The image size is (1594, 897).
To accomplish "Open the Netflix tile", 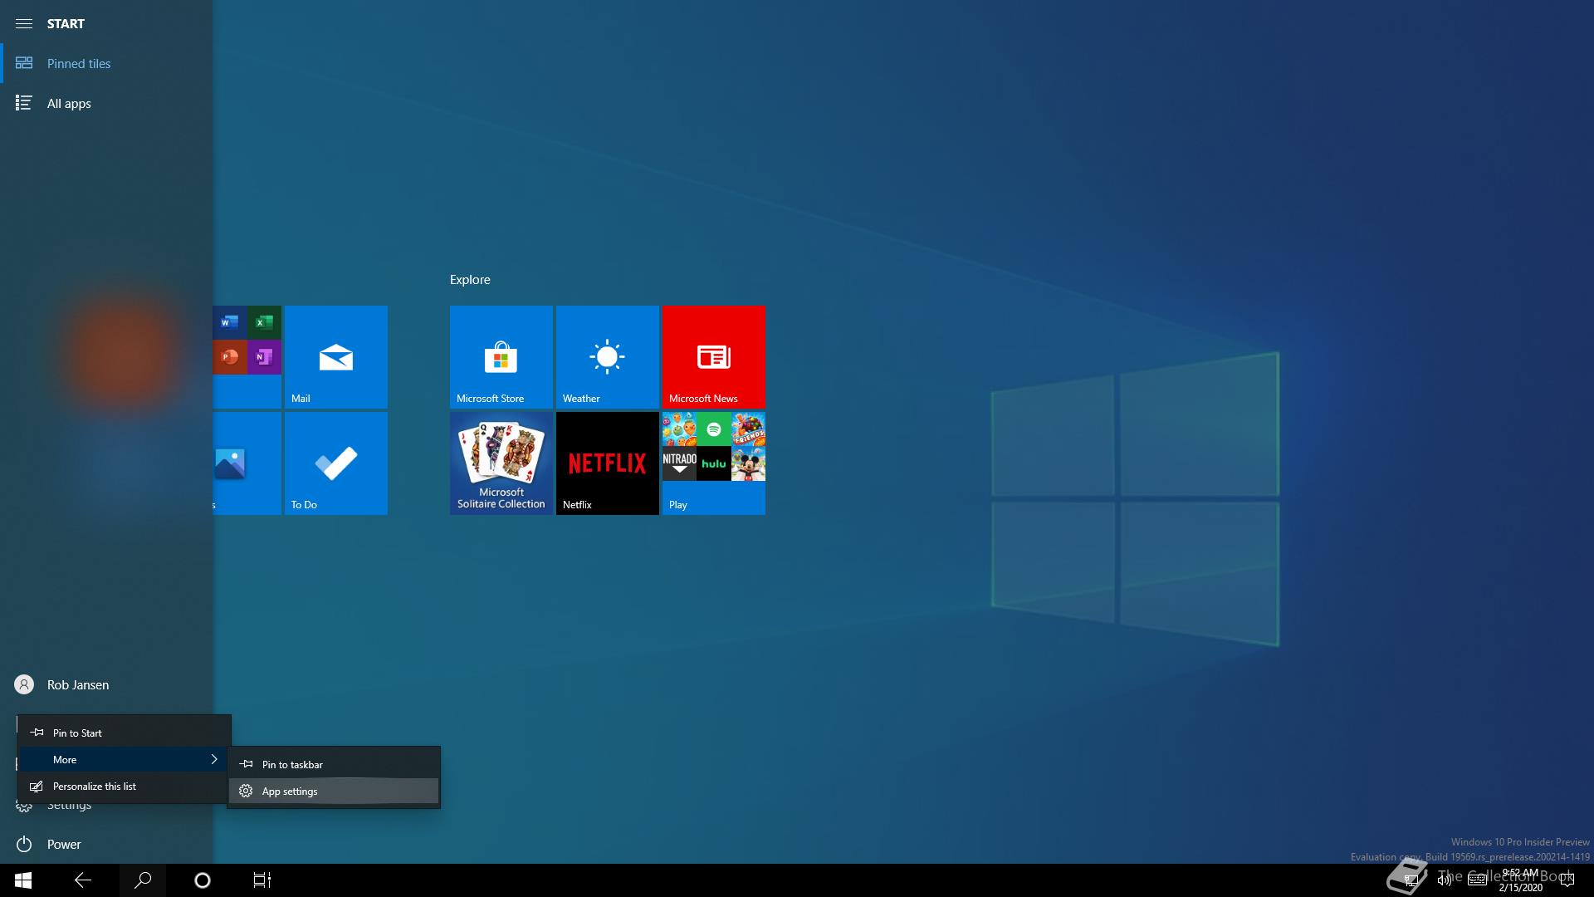I will click(x=608, y=463).
